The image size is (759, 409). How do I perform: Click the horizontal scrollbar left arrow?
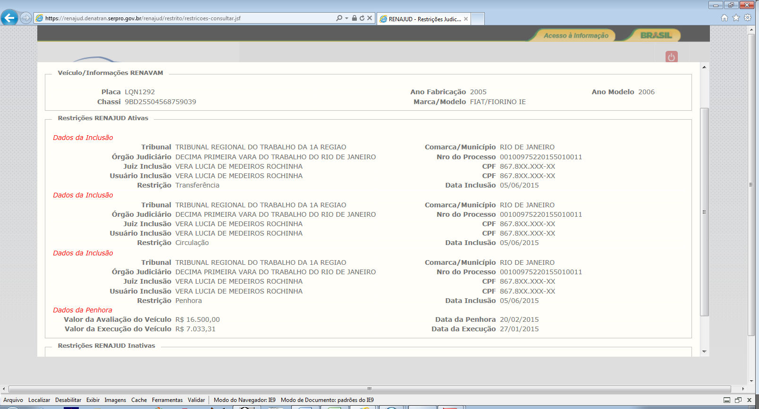(4, 389)
